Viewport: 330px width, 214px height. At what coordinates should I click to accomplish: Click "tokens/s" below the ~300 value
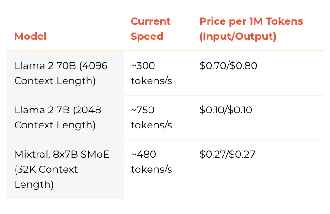(151, 81)
